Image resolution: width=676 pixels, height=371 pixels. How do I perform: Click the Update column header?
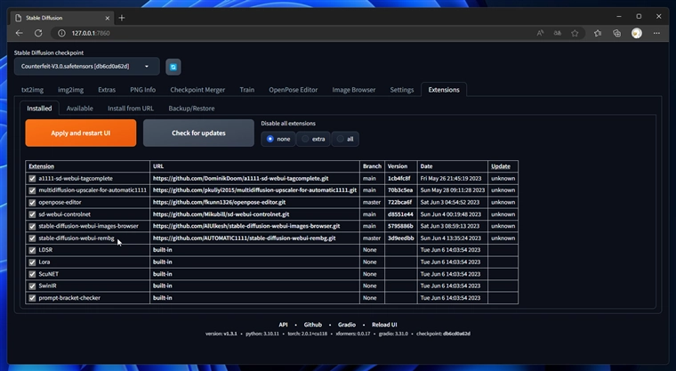(501, 166)
